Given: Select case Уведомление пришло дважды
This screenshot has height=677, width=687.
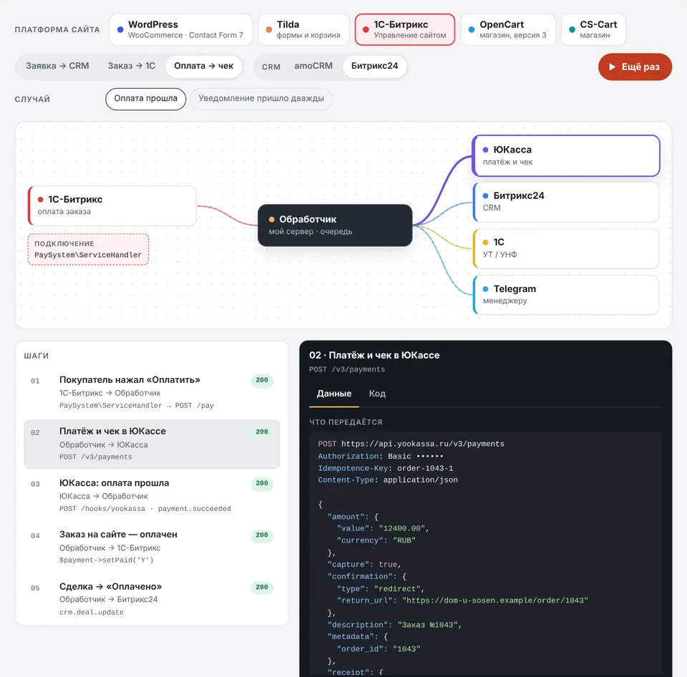Looking at the screenshot, I should [261, 99].
